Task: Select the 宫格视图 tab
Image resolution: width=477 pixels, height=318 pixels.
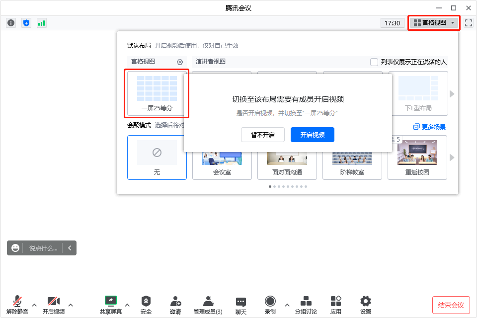Action: [143, 62]
